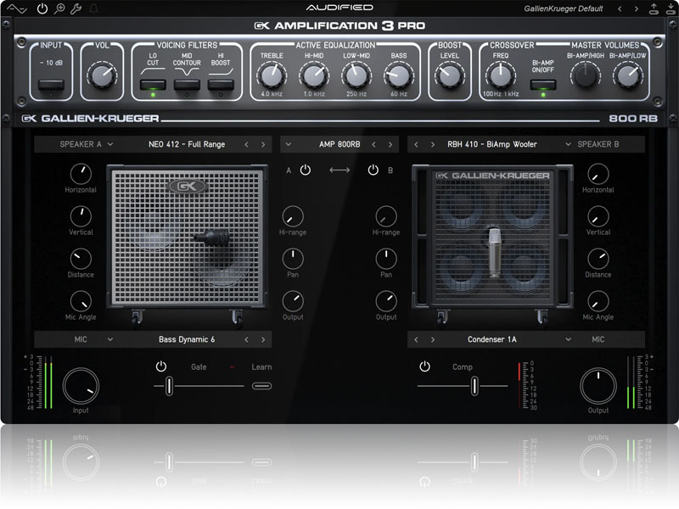Toggle the BI-AMP ON/OFF switch

click(x=543, y=84)
